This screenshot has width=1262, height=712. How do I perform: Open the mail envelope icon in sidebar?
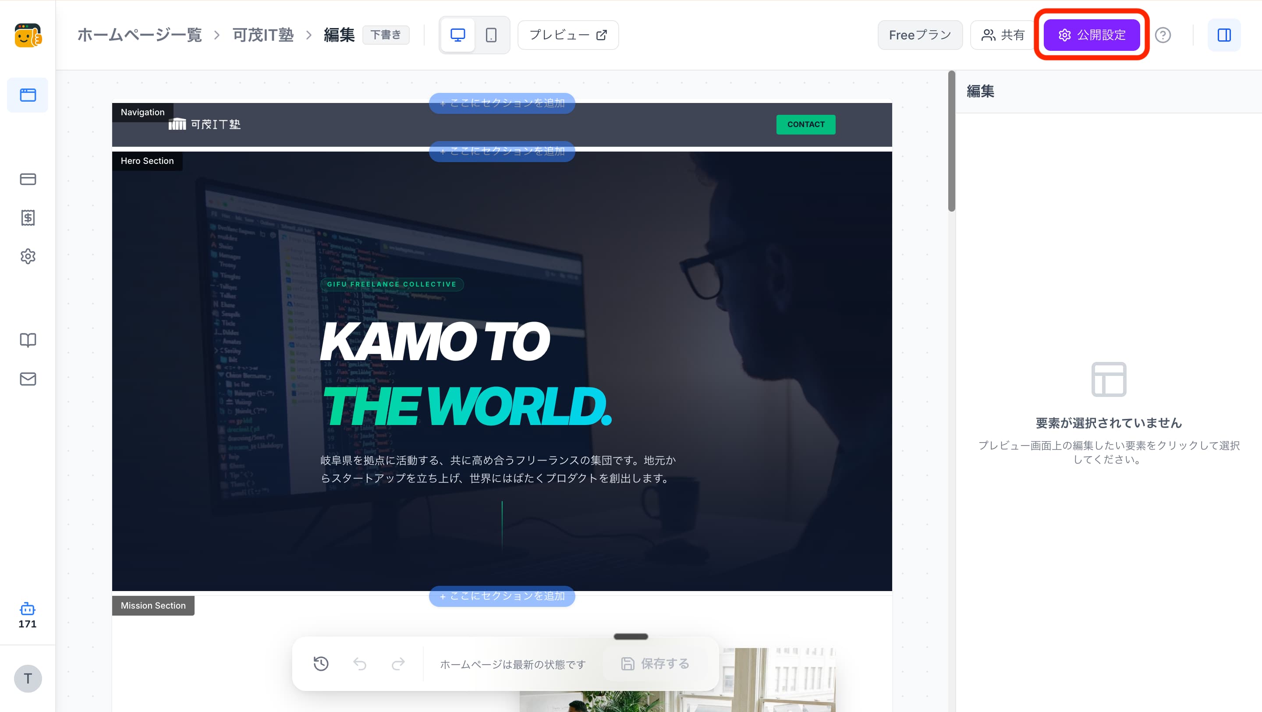click(28, 379)
